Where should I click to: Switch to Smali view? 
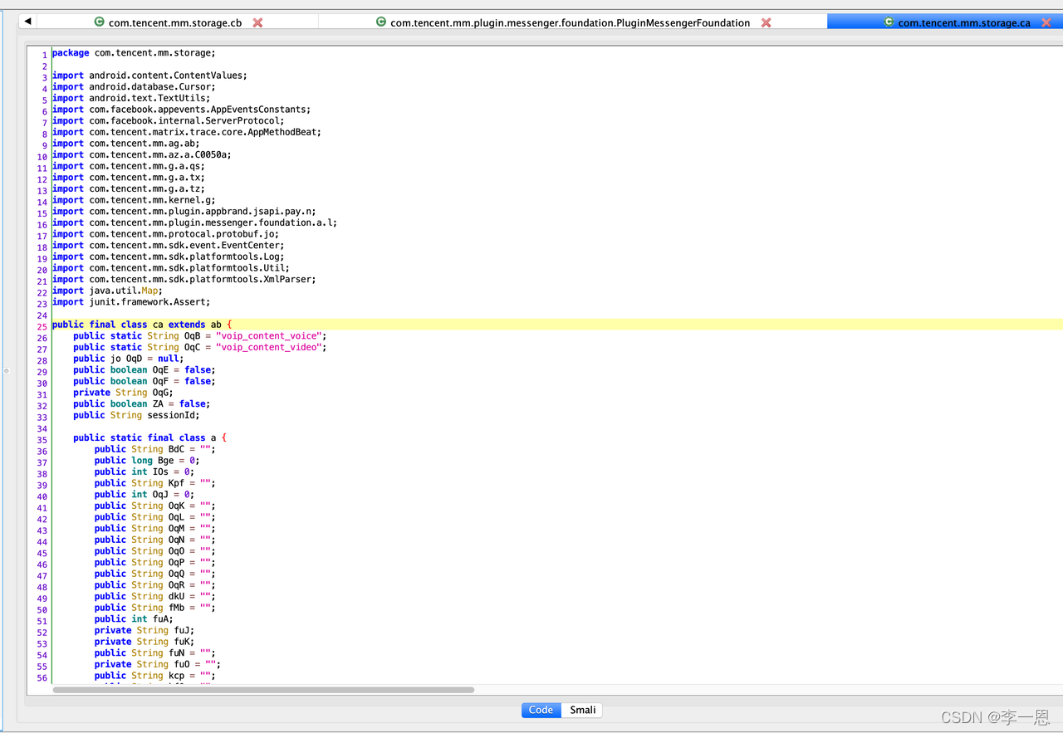click(582, 710)
